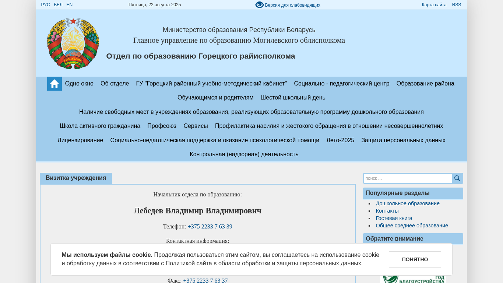This screenshot has height=283, width=503.
Task: Click the Год благоустройства banner image
Action: coord(413,279)
